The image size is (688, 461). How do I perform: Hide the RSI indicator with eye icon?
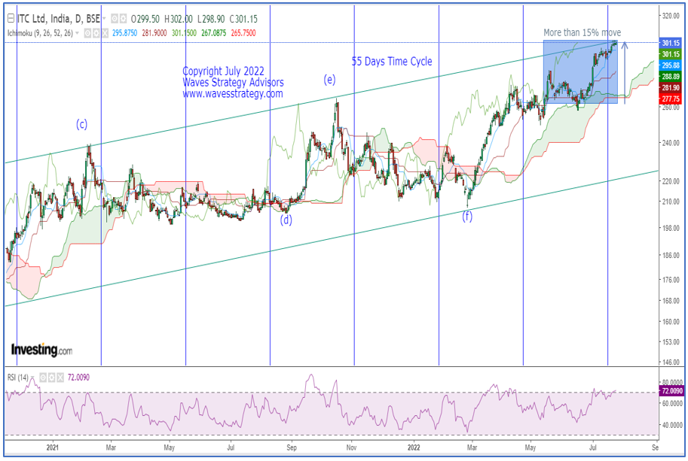click(x=43, y=378)
